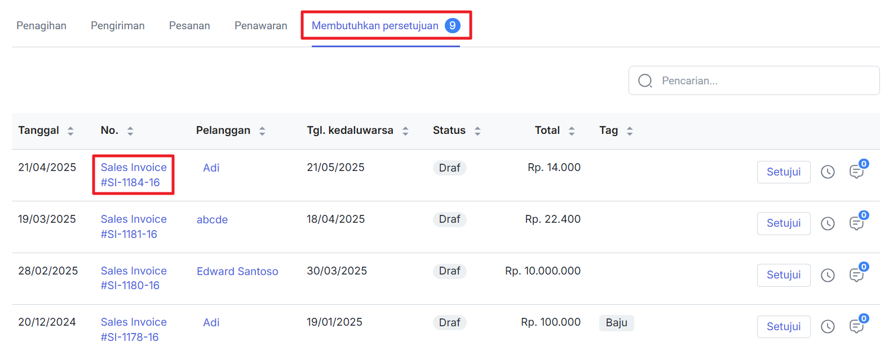Screen dimensions: 889x351
Task: Switch to the Pengiriman tab
Action: tap(117, 26)
